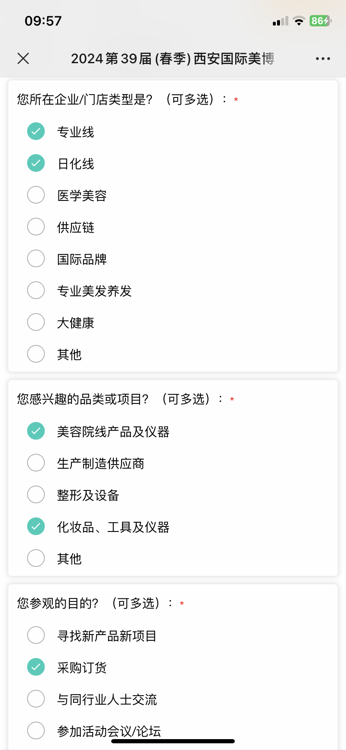Open the three-dot more options menu
346x750 pixels.
[323, 59]
